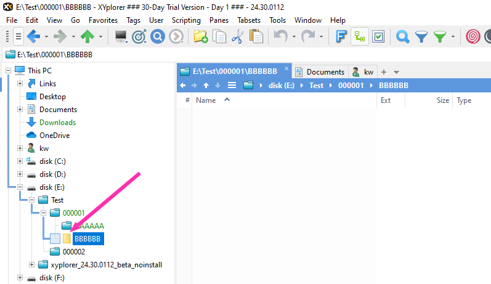
Task: Collapse the disk (E:) tree node
Action: (20, 187)
